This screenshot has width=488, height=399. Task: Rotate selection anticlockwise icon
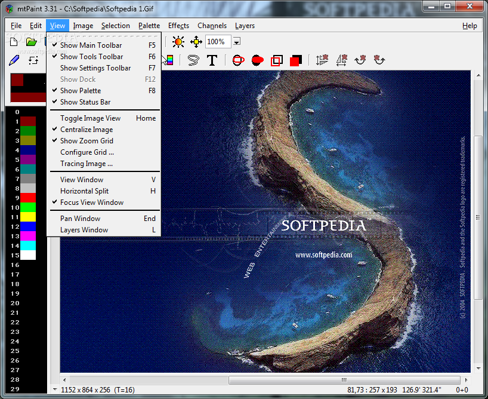tap(379, 60)
